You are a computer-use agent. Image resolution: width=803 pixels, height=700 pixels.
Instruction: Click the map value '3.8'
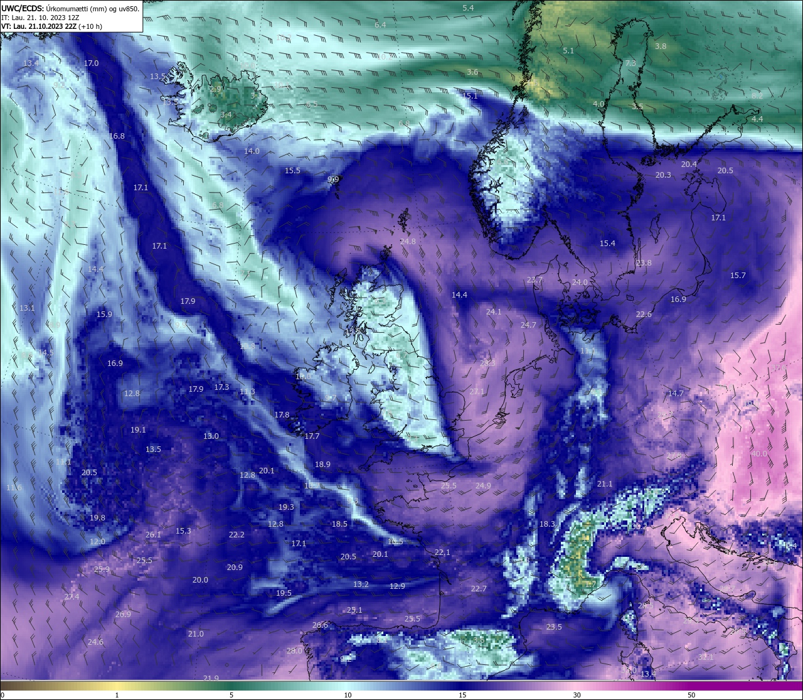[x=661, y=46]
